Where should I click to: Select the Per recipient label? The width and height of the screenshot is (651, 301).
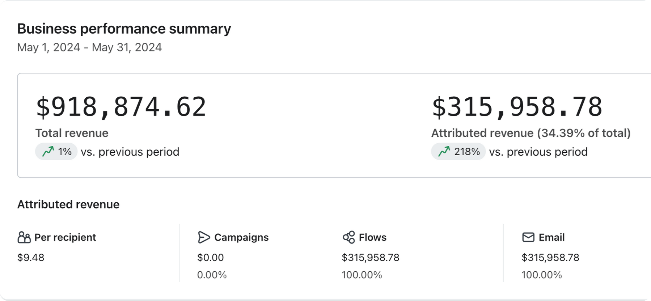coord(65,237)
